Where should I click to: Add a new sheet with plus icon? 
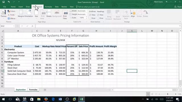[x=45, y=90]
